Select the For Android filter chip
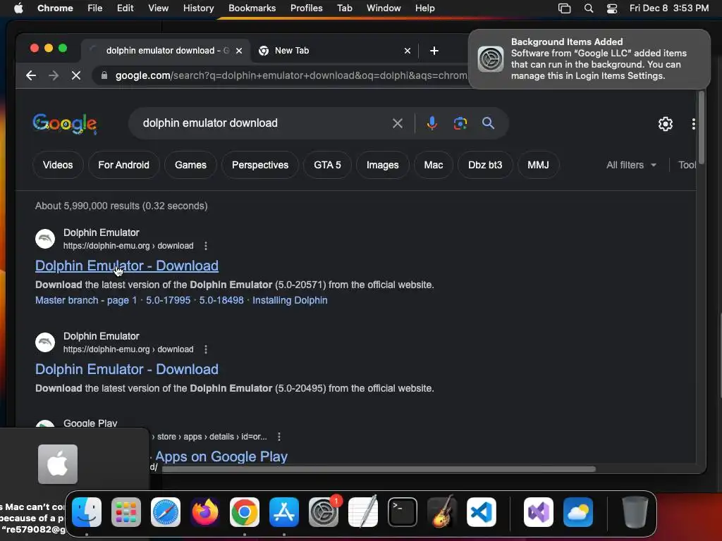 tap(123, 165)
